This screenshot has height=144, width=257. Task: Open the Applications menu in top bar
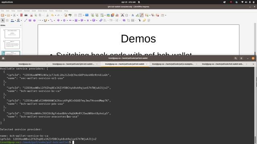coord(7,2)
